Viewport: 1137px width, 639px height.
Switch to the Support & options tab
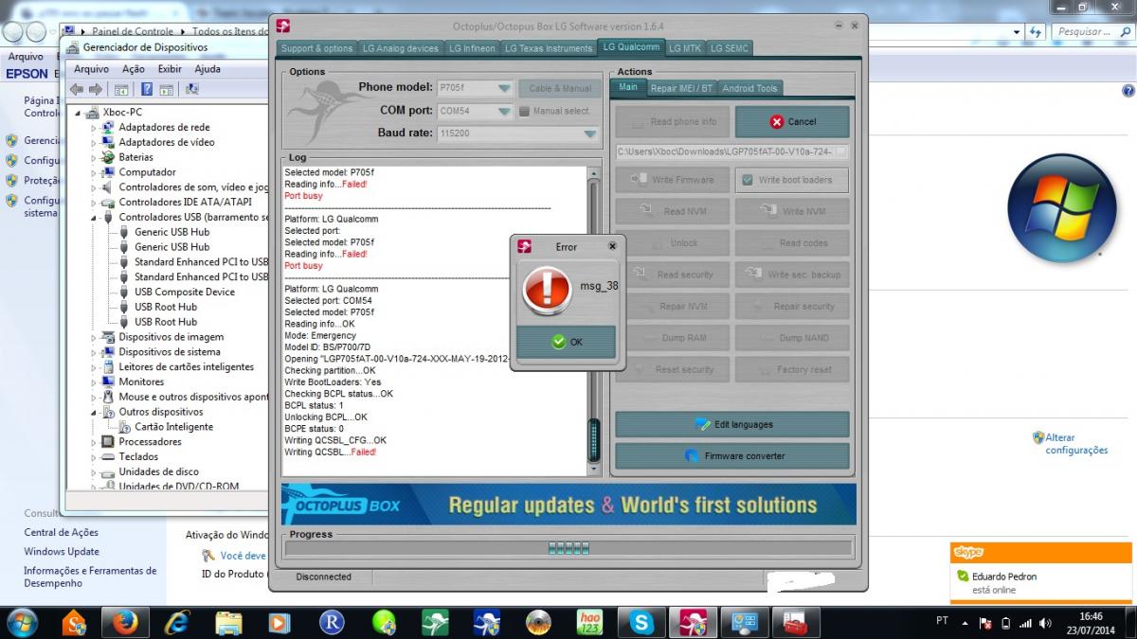point(316,48)
